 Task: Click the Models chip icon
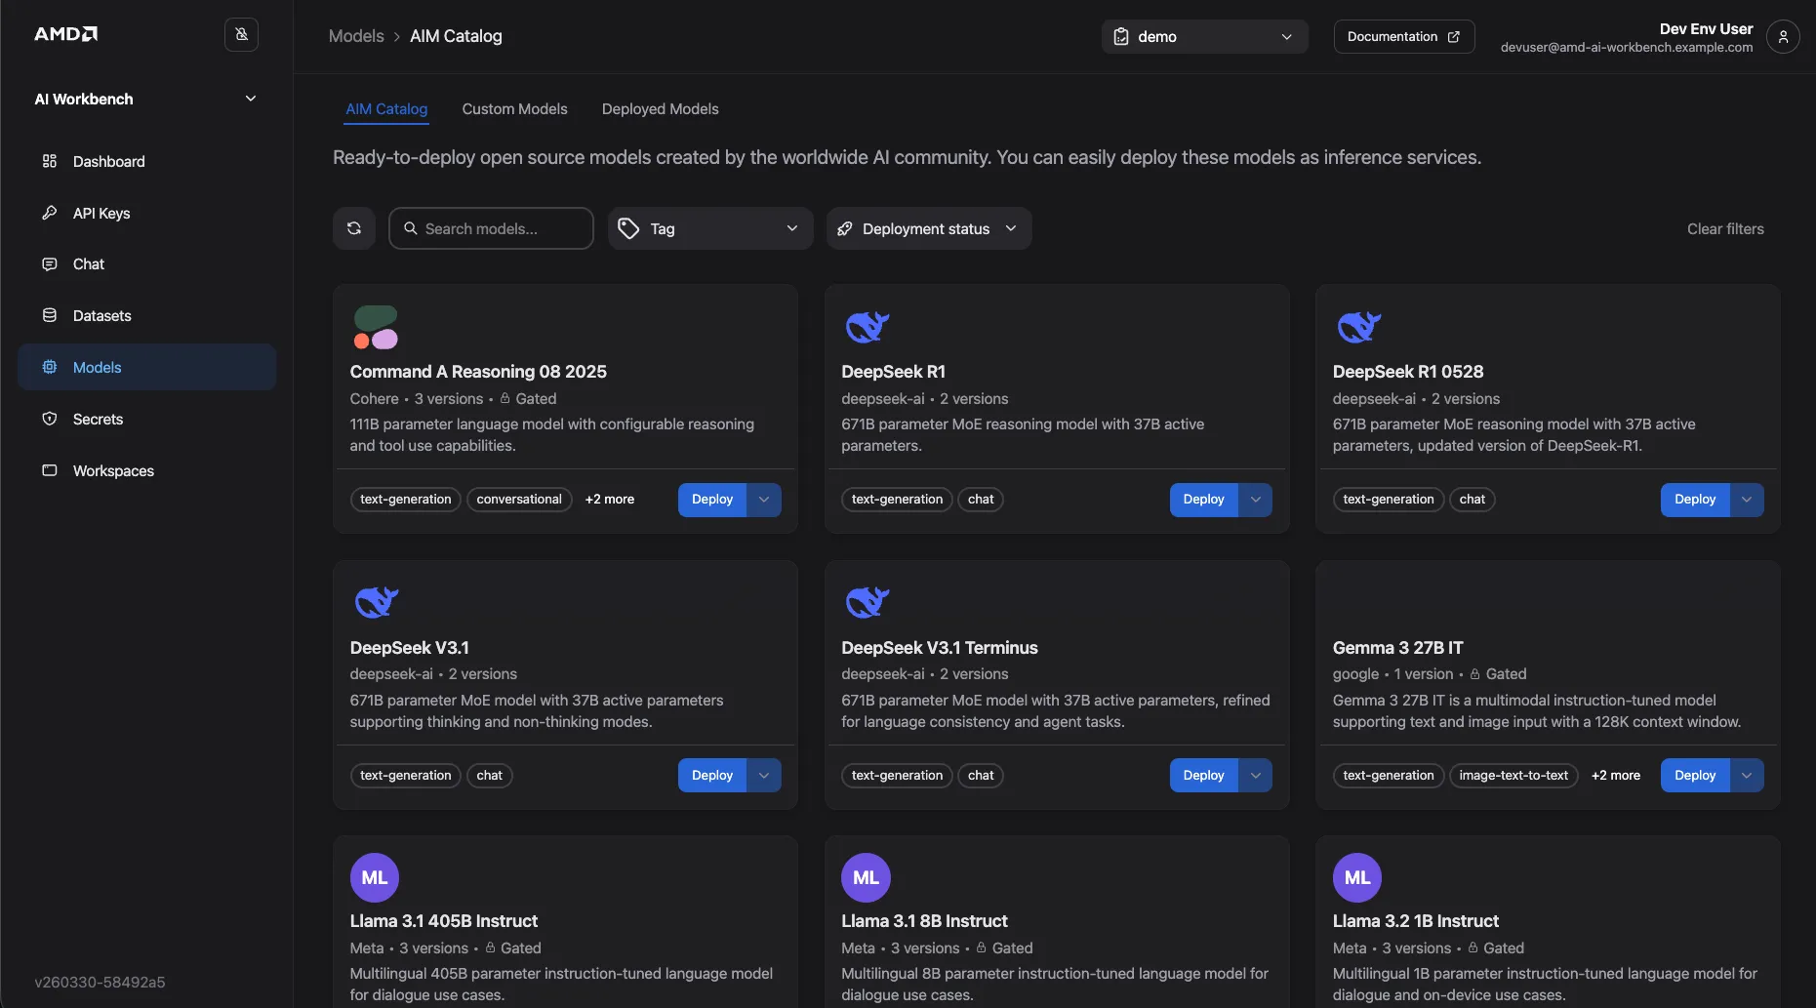tap(50, 367)
